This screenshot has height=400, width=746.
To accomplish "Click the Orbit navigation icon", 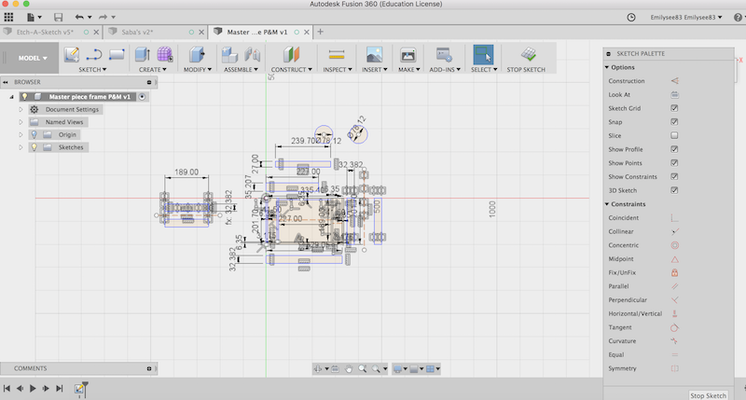I will 318,368.
